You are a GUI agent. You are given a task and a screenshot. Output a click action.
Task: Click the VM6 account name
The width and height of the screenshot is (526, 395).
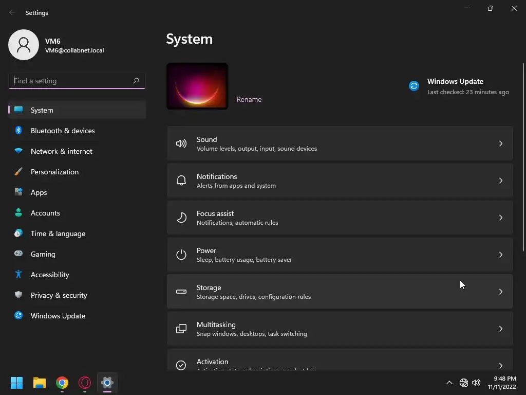53,41
